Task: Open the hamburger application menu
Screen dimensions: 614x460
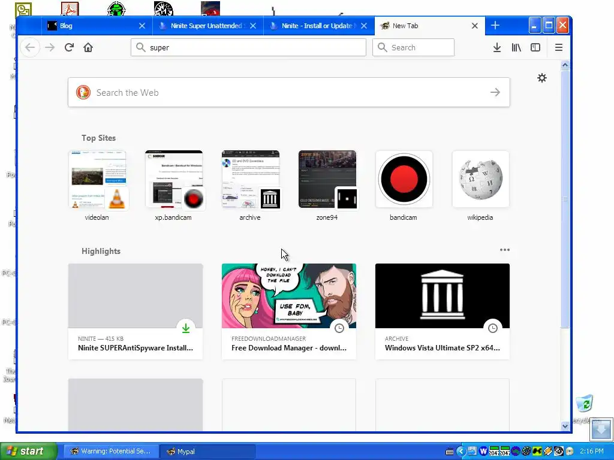Action: [559, 47]
